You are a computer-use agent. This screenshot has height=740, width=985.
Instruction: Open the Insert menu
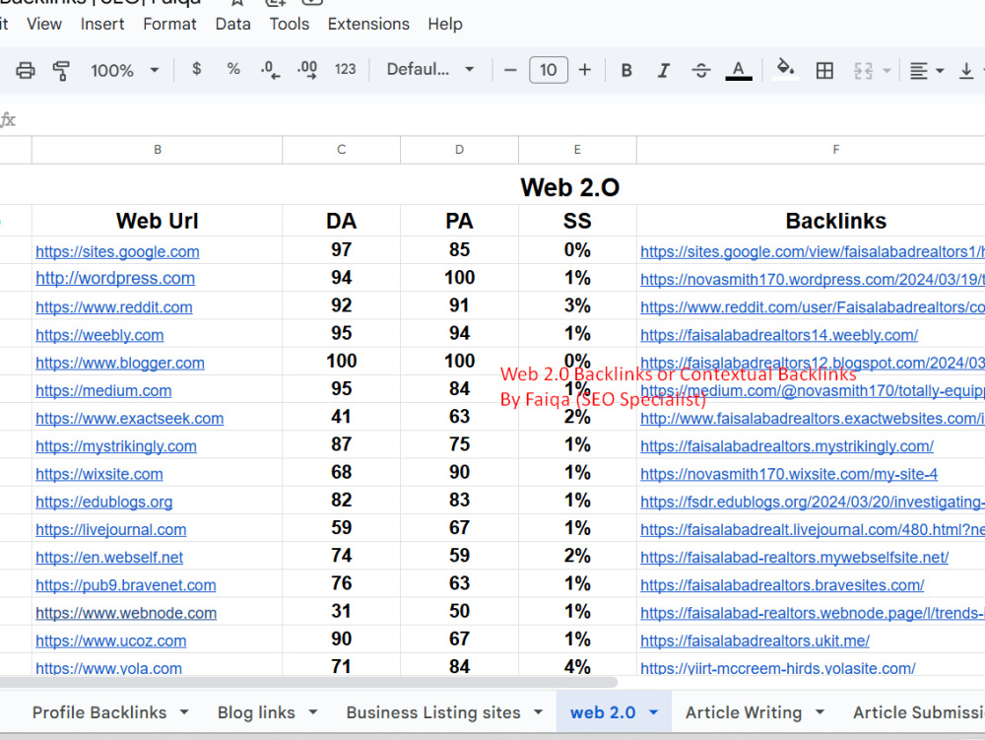click(x=101, y=24)
